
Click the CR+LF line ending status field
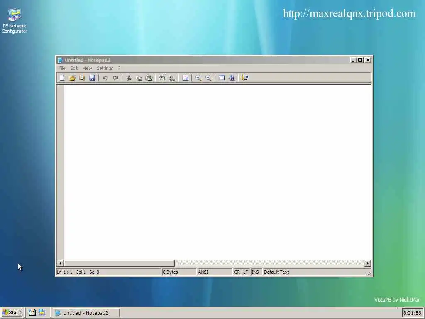click(x=241, y=272)
